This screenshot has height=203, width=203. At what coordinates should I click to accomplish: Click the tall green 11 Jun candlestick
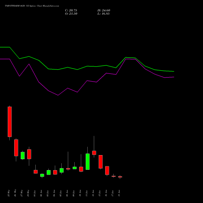coord(88,162)
